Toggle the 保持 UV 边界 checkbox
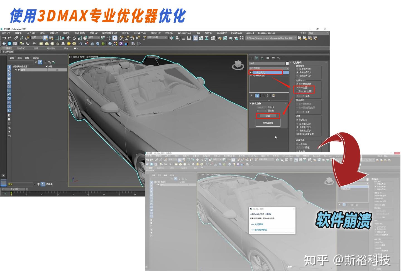Viewport: 401px width, 277px height. (297, 91)
